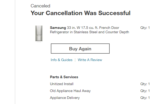Click the Parts & Services heading
Image resolution: width=161 pixels, height=104 pixels.
tap(64, 77)
